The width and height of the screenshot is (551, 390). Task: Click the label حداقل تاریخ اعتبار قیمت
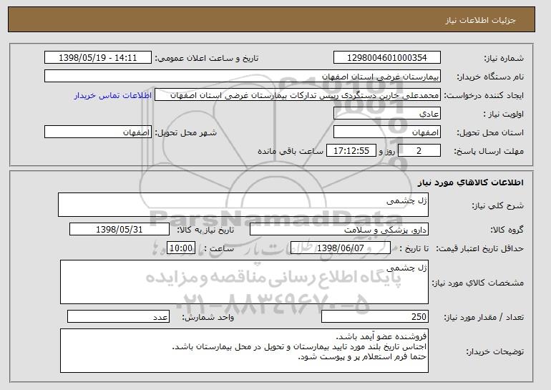coord(479,248)
